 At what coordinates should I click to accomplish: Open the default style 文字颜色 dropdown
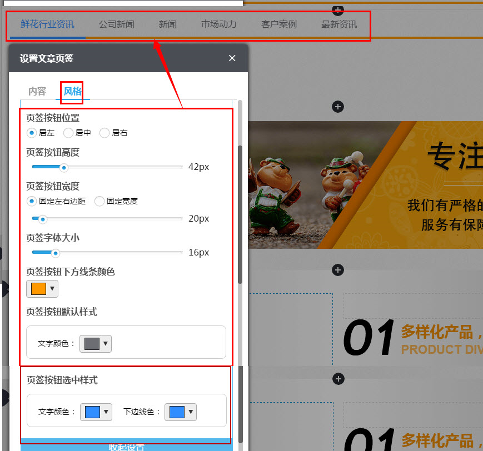tap(95, 343)
